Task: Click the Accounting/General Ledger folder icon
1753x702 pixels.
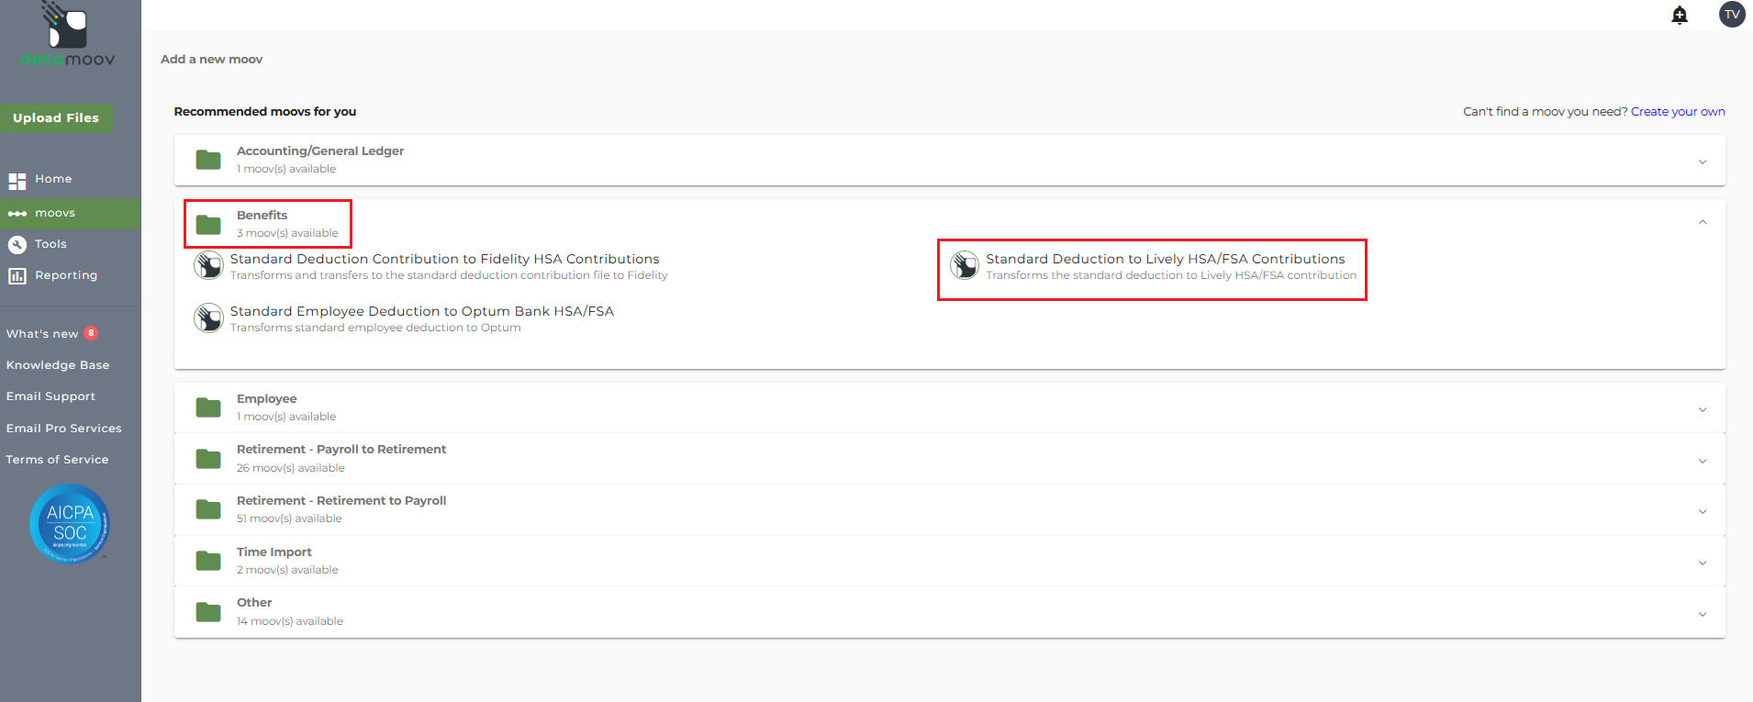Action: (x=208, y=160)
